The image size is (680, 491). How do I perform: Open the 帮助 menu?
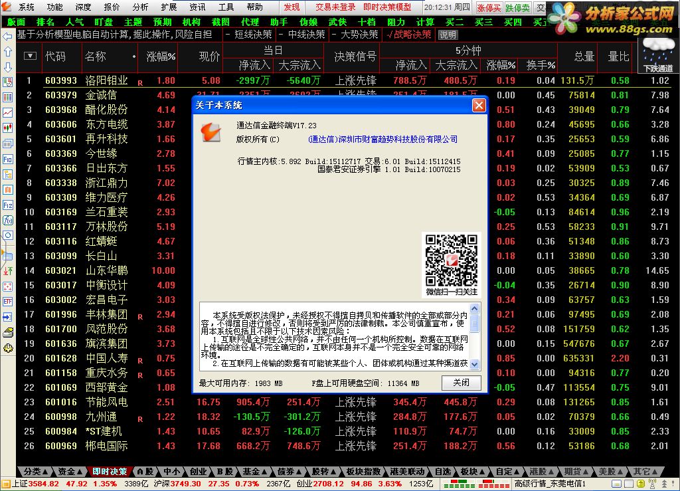click(254, 7)
